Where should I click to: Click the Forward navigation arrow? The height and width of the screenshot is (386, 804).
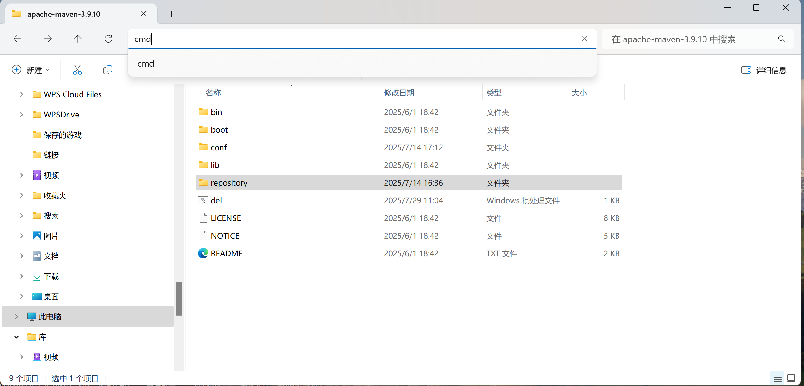point(48,39)
